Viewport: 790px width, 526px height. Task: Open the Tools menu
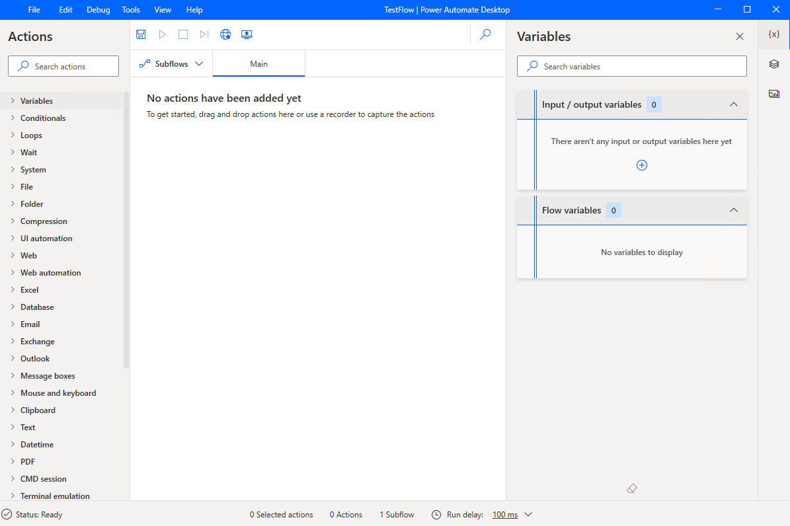131,9
